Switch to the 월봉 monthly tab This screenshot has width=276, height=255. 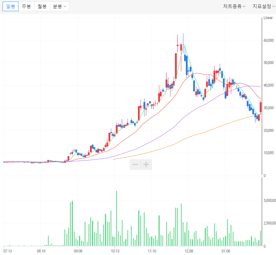pos(42,6)
